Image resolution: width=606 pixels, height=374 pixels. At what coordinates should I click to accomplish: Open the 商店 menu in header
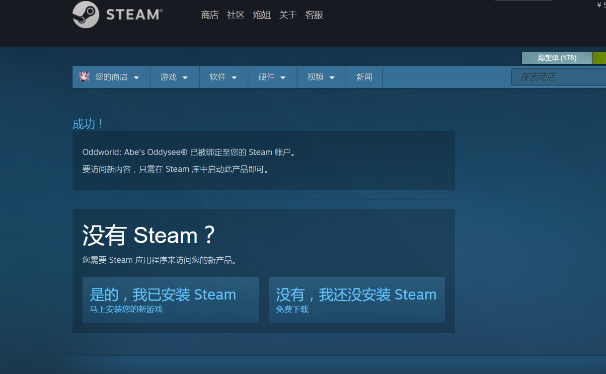(210, 15)
